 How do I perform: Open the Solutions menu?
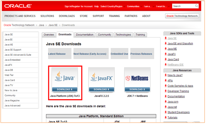(x=47, y=16)
